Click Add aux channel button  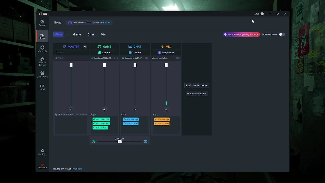tap(197, 94)
